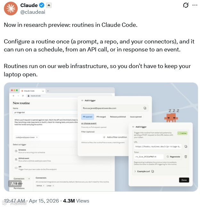Click the Active status badge
200x207 pixels.
coord(182,133)
